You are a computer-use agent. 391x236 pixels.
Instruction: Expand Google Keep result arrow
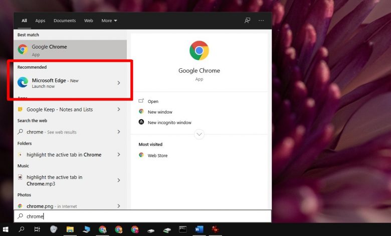tap(119, 109)
